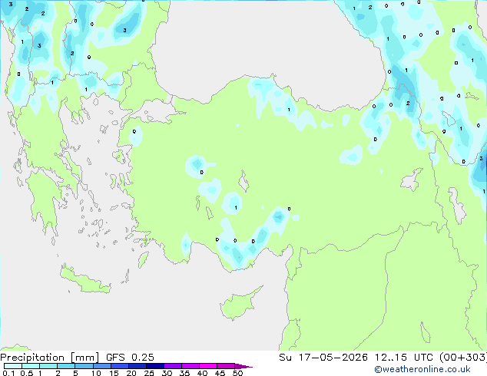Click the 'Precipitation [mm]' title text

pos(49,358)
